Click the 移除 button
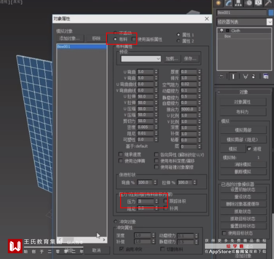 pyautogui.click(x=96, y=38)
